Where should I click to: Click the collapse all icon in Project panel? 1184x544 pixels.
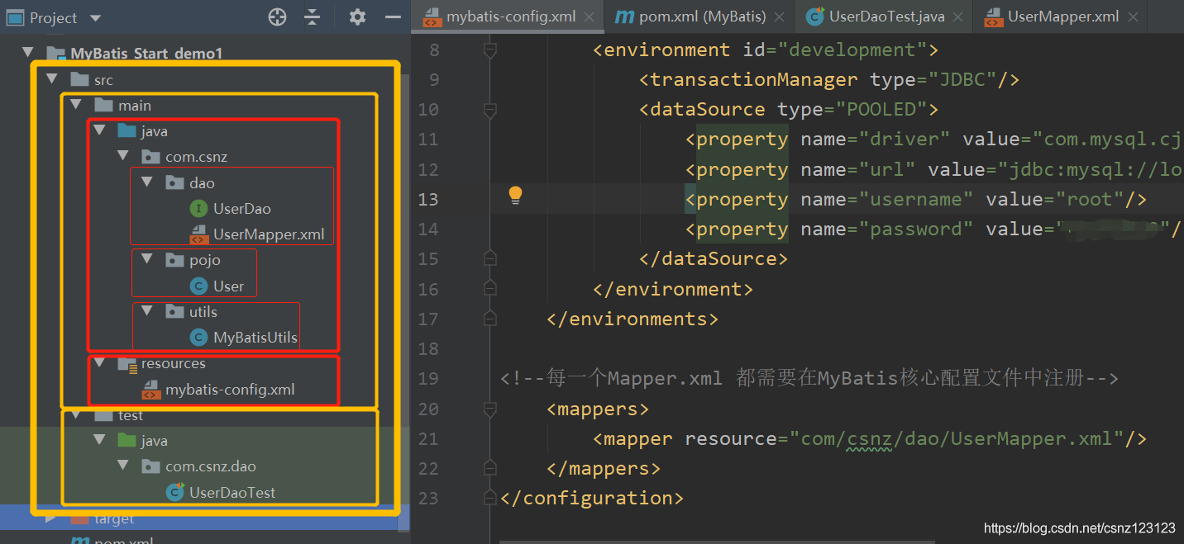coord(312,17)
